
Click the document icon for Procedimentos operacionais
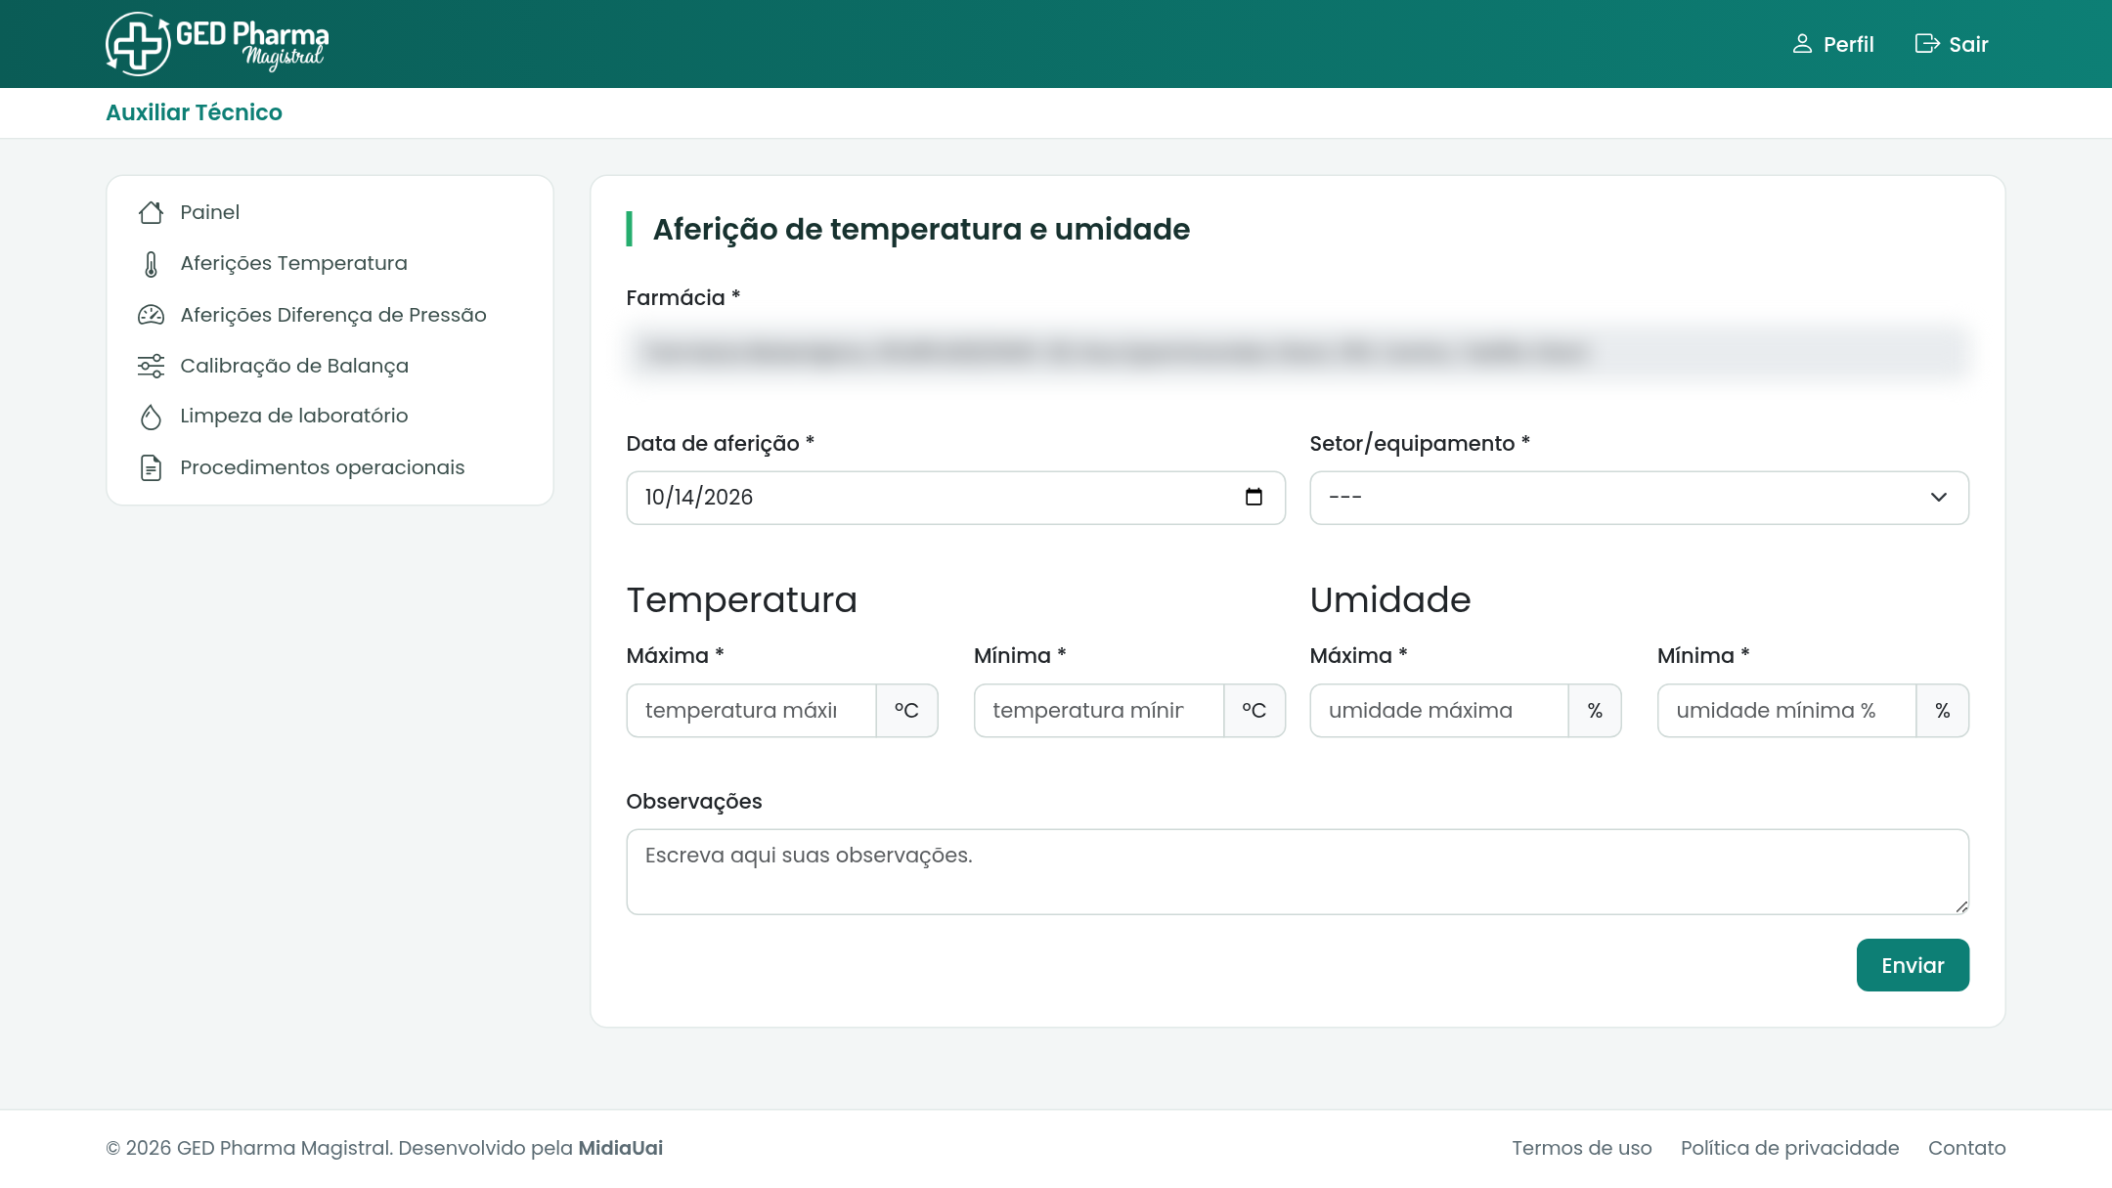(x=151, y=467)
